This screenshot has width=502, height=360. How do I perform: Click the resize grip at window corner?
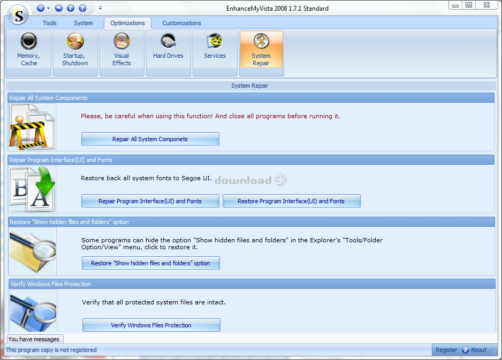(493, 351)
